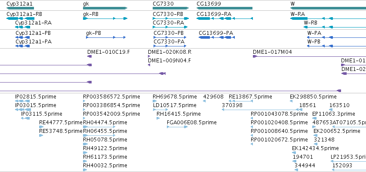
Task: Click protein Cyp312a1-PA
Action: tap(23, 46)
